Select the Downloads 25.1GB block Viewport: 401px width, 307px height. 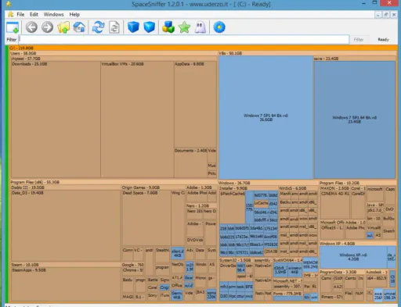click(x=56, y=120)
